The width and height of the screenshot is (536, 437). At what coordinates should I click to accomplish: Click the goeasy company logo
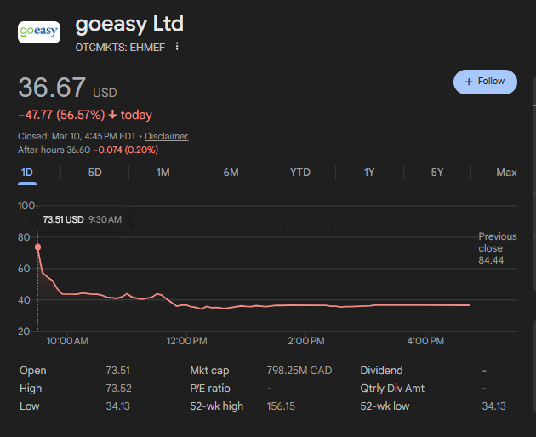click(x=39, y=32)
